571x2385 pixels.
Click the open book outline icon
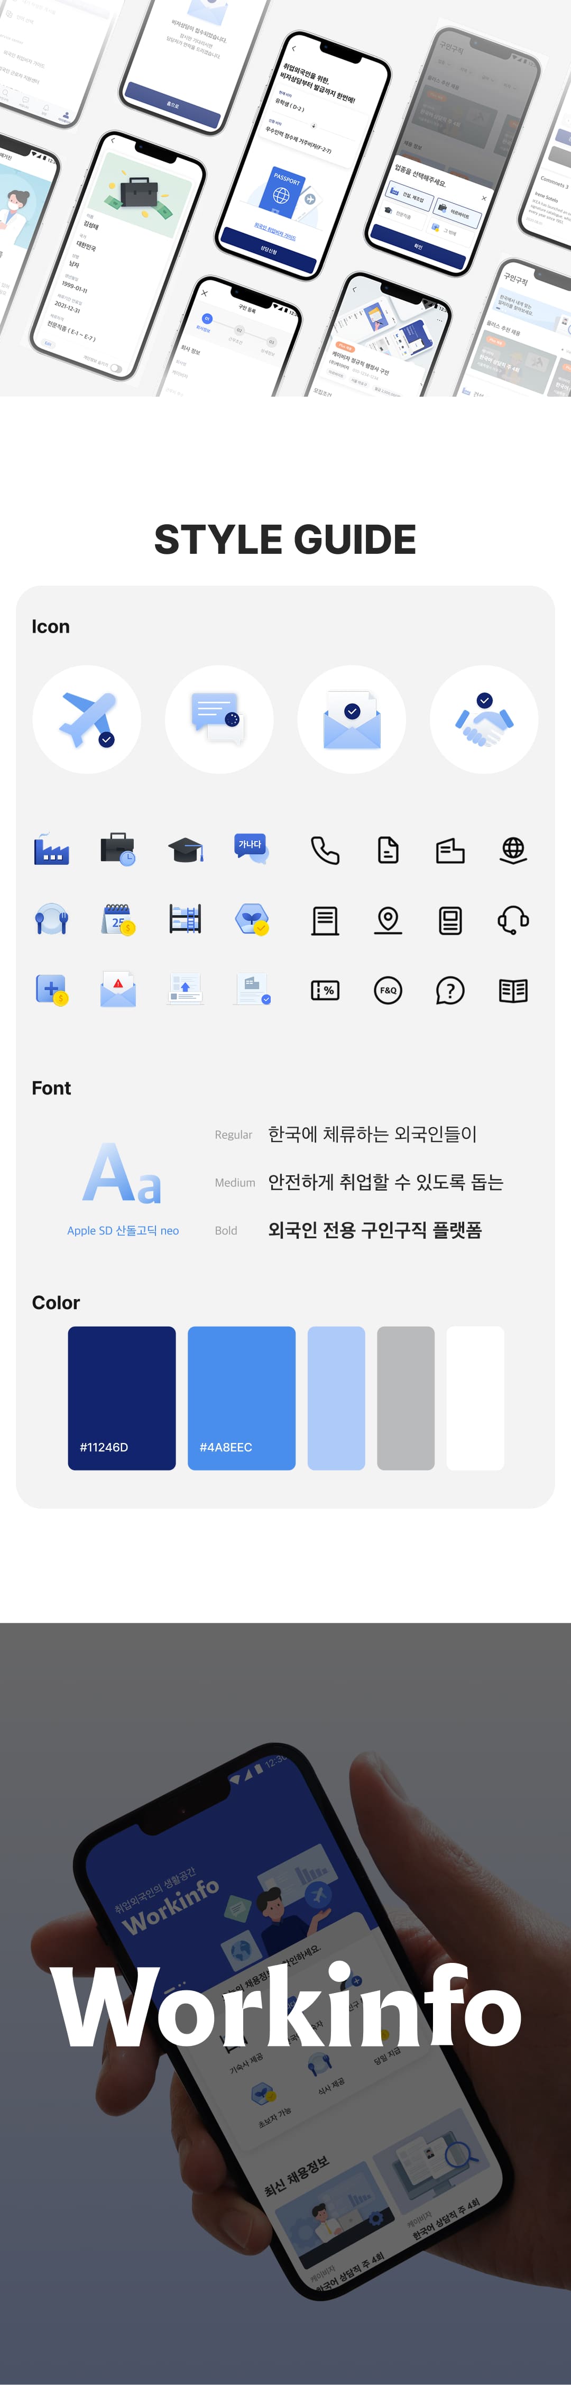[x=513, y=991]
